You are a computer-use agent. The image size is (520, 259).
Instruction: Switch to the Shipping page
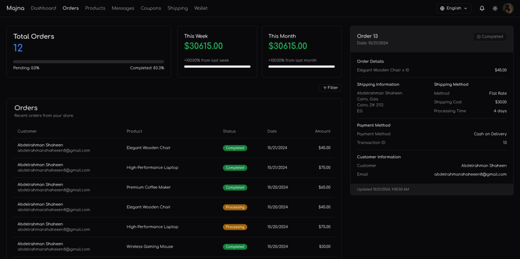[177, 8]
